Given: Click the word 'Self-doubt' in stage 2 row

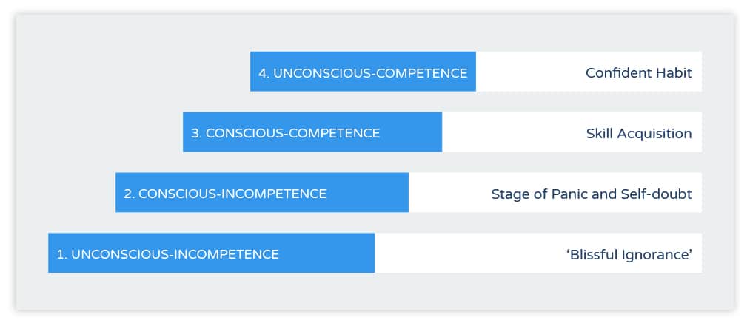Looking at the screenshot, I should coord(657,194).
